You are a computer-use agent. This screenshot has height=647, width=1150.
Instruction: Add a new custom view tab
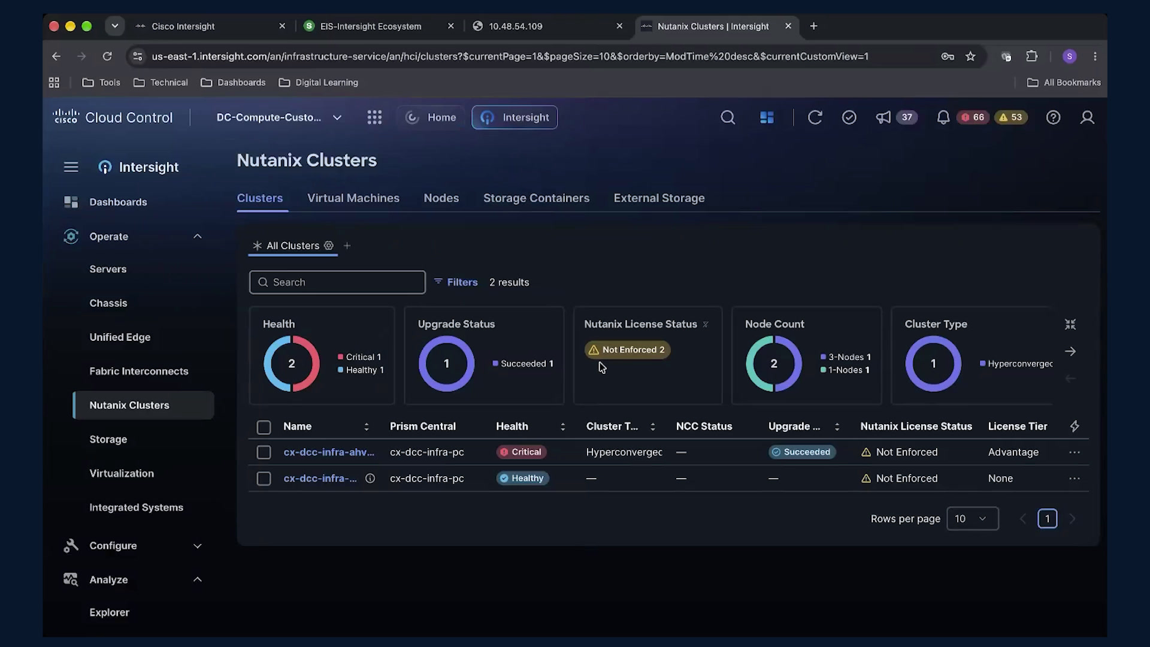347,246
